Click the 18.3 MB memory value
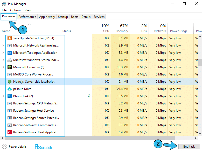The image size is (202, 153). tap(122, 67)
